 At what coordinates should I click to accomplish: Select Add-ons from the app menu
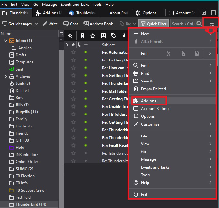(x=148, y=101)
